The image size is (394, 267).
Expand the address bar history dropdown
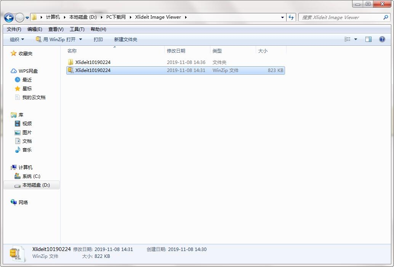pos(282,18)
